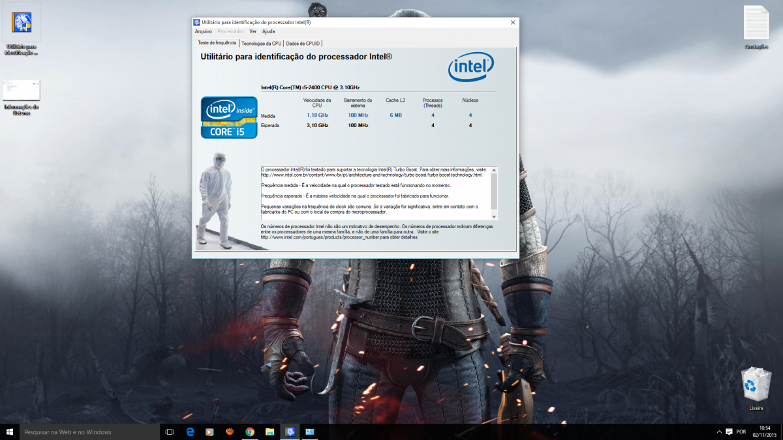The height and width of the screenshot is (440, 783).
Task: Click the Cache L3 column header
Action: pos(395,100)
